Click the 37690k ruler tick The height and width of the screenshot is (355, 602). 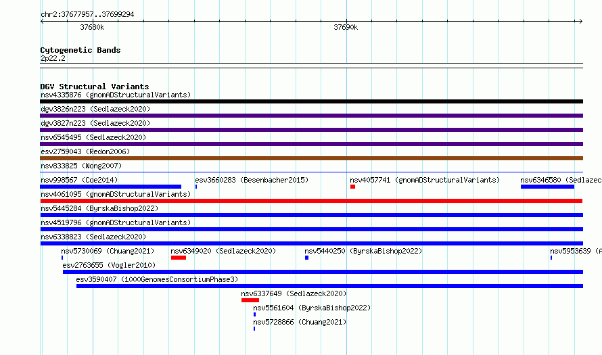tap(346, 27)
